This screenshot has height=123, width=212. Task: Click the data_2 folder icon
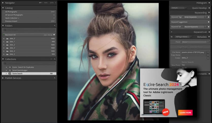pyautogui.click(x=7, y=45)
